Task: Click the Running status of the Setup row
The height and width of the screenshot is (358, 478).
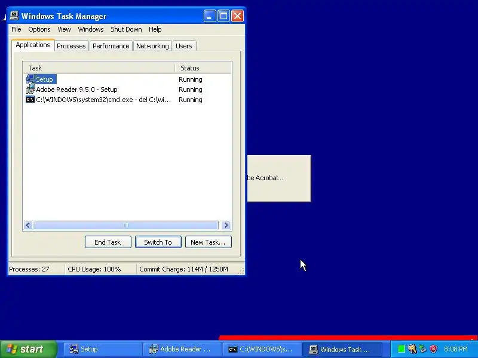Action: coord(191,79)
